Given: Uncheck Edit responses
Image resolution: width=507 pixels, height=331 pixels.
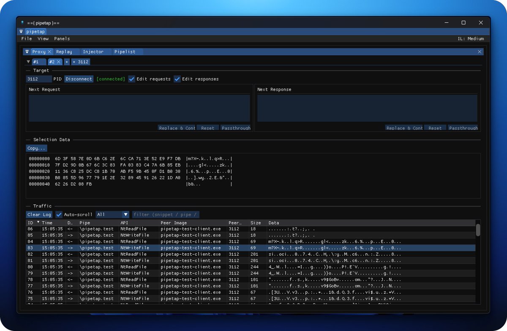Looking at the screenshot, I should (177, 79).
